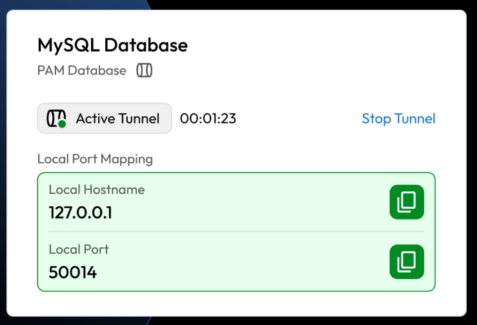The image size is (477, 325).
Task: Click the MySQL Database title
Action: point(112,45)
